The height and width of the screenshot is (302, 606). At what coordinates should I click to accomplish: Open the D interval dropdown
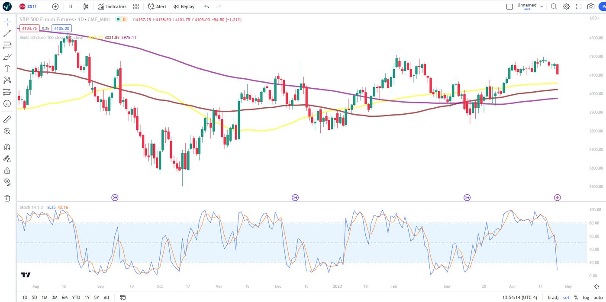[71, 6]
